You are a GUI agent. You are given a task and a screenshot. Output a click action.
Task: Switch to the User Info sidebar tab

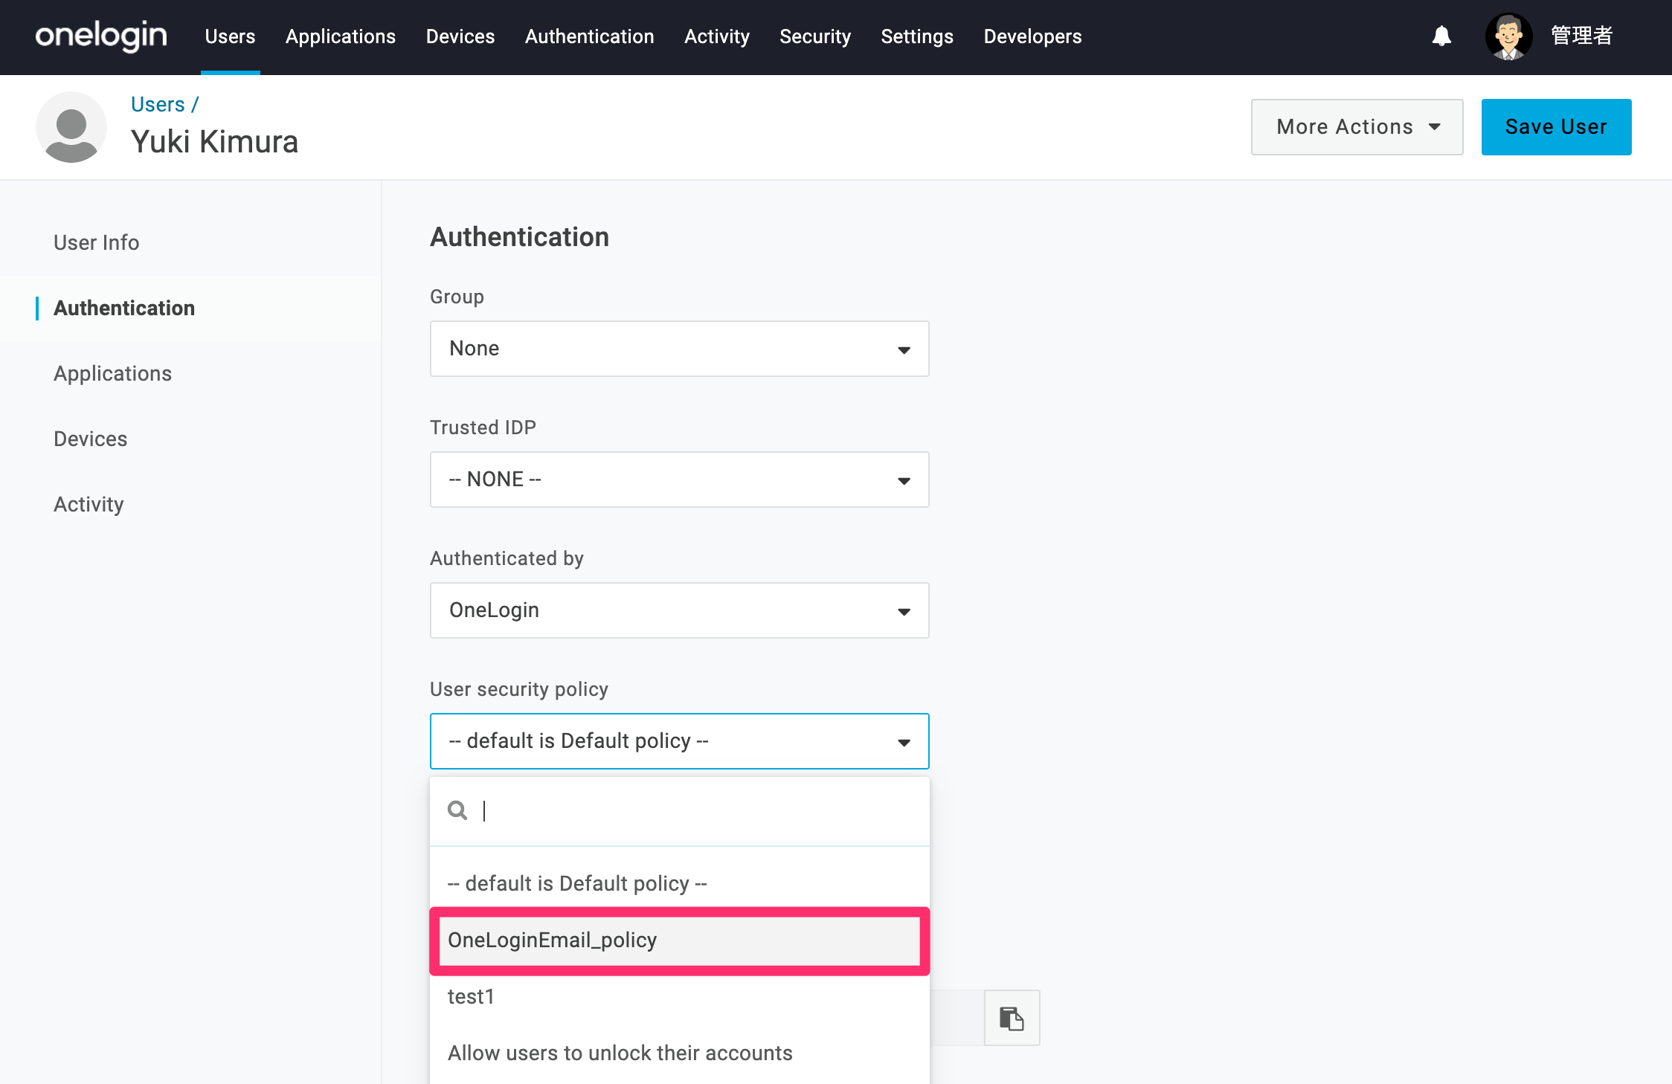coord(97,242)
